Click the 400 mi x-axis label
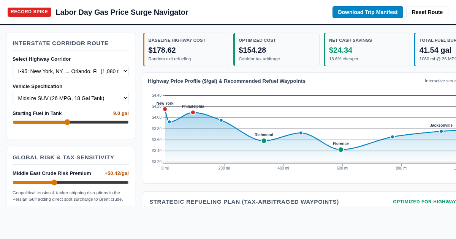Viewport: 456px width, 239px height. [283, 168]
